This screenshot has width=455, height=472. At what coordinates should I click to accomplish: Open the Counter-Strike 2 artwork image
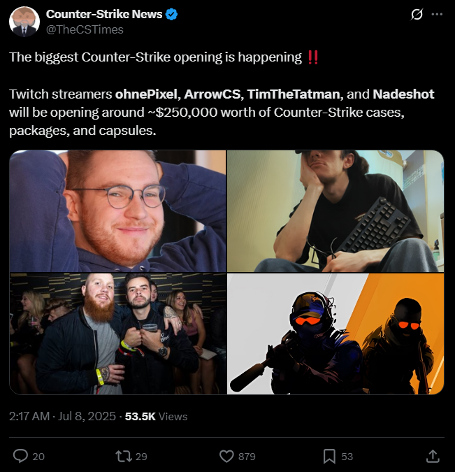click(x=335, y=334)
